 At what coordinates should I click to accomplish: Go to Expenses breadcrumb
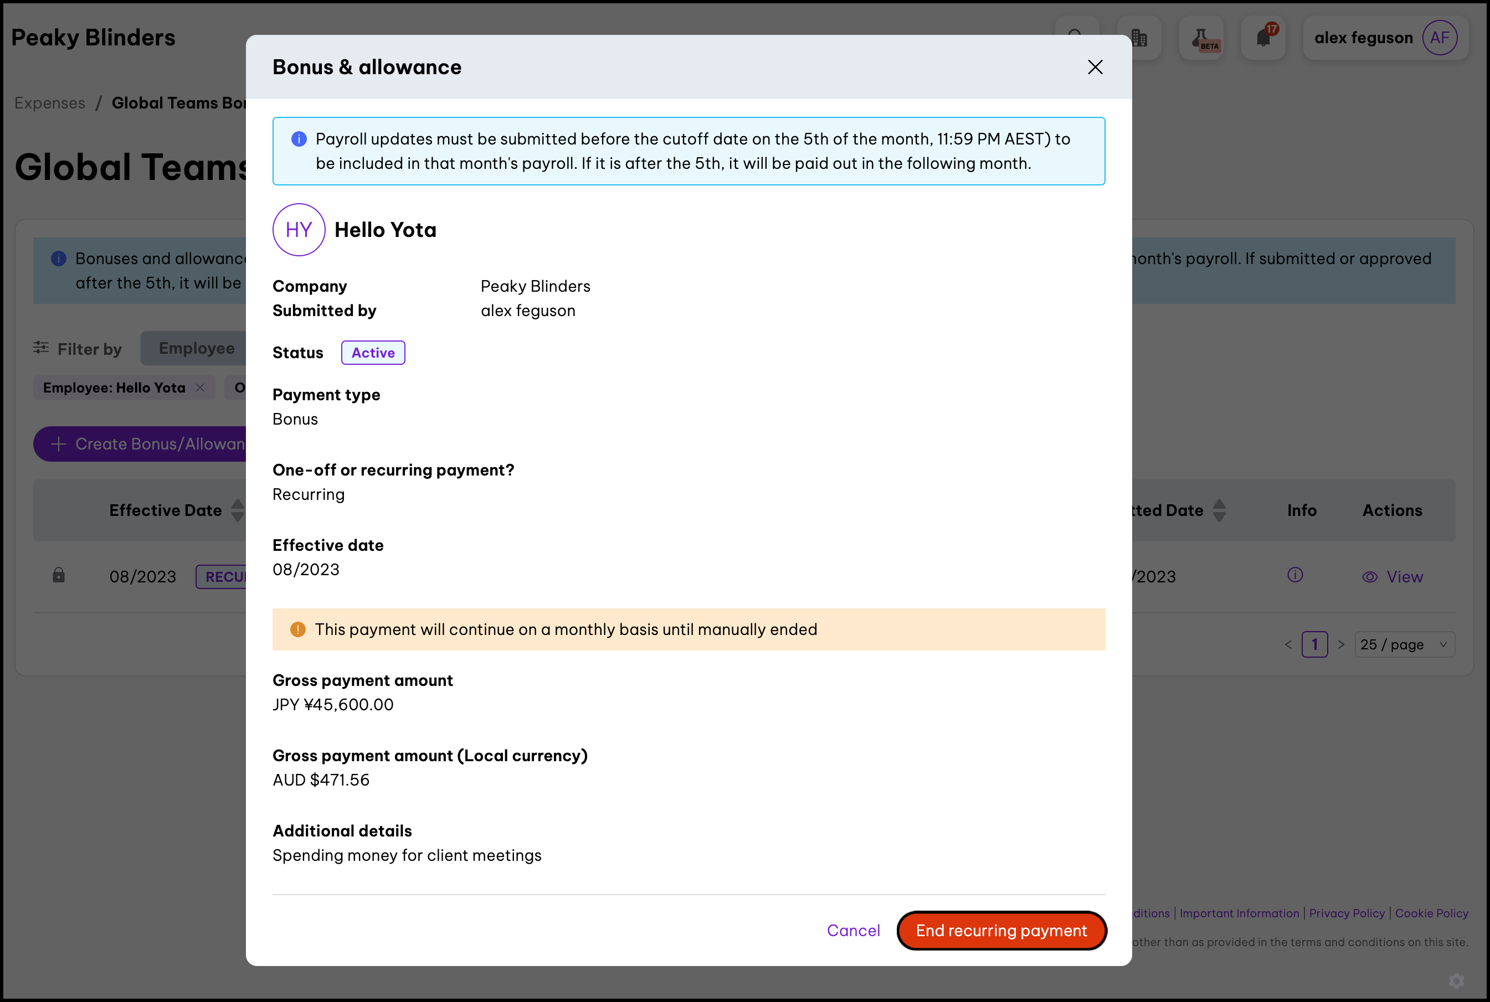(50, 103)
